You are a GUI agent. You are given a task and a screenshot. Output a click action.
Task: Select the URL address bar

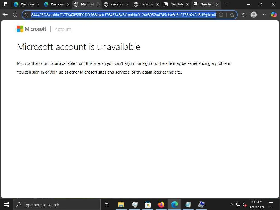[x=123, y=15]
